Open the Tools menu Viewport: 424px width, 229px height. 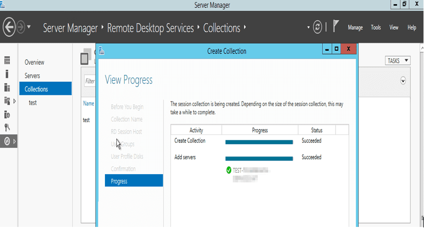pos(376,27)
